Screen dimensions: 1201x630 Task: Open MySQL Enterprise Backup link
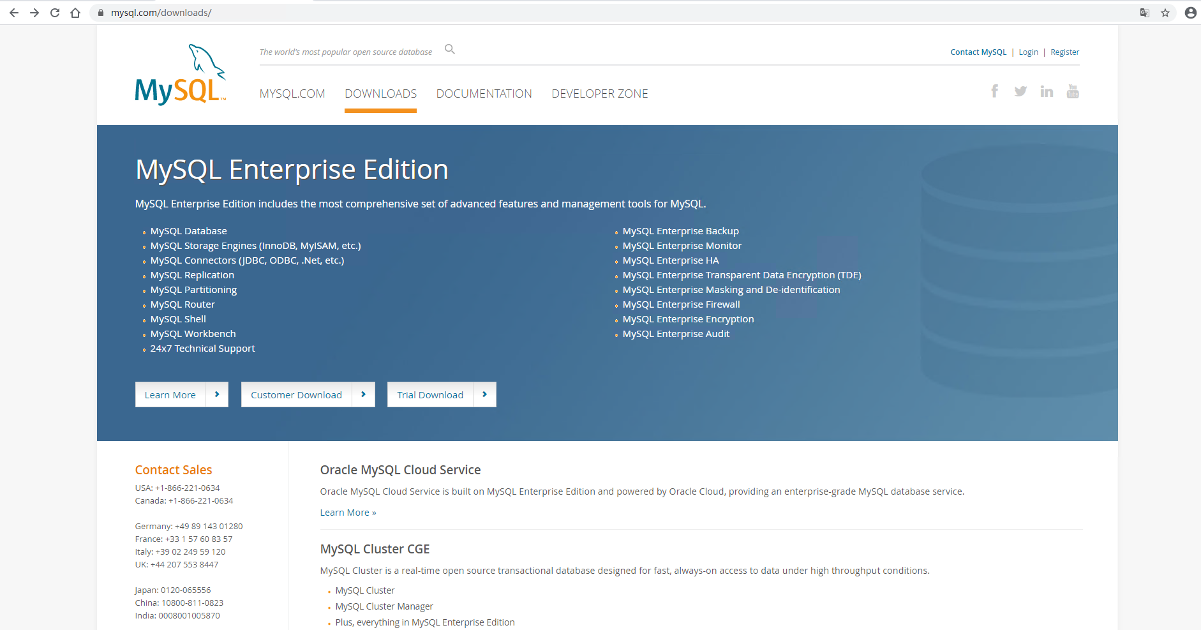point(681,231)
